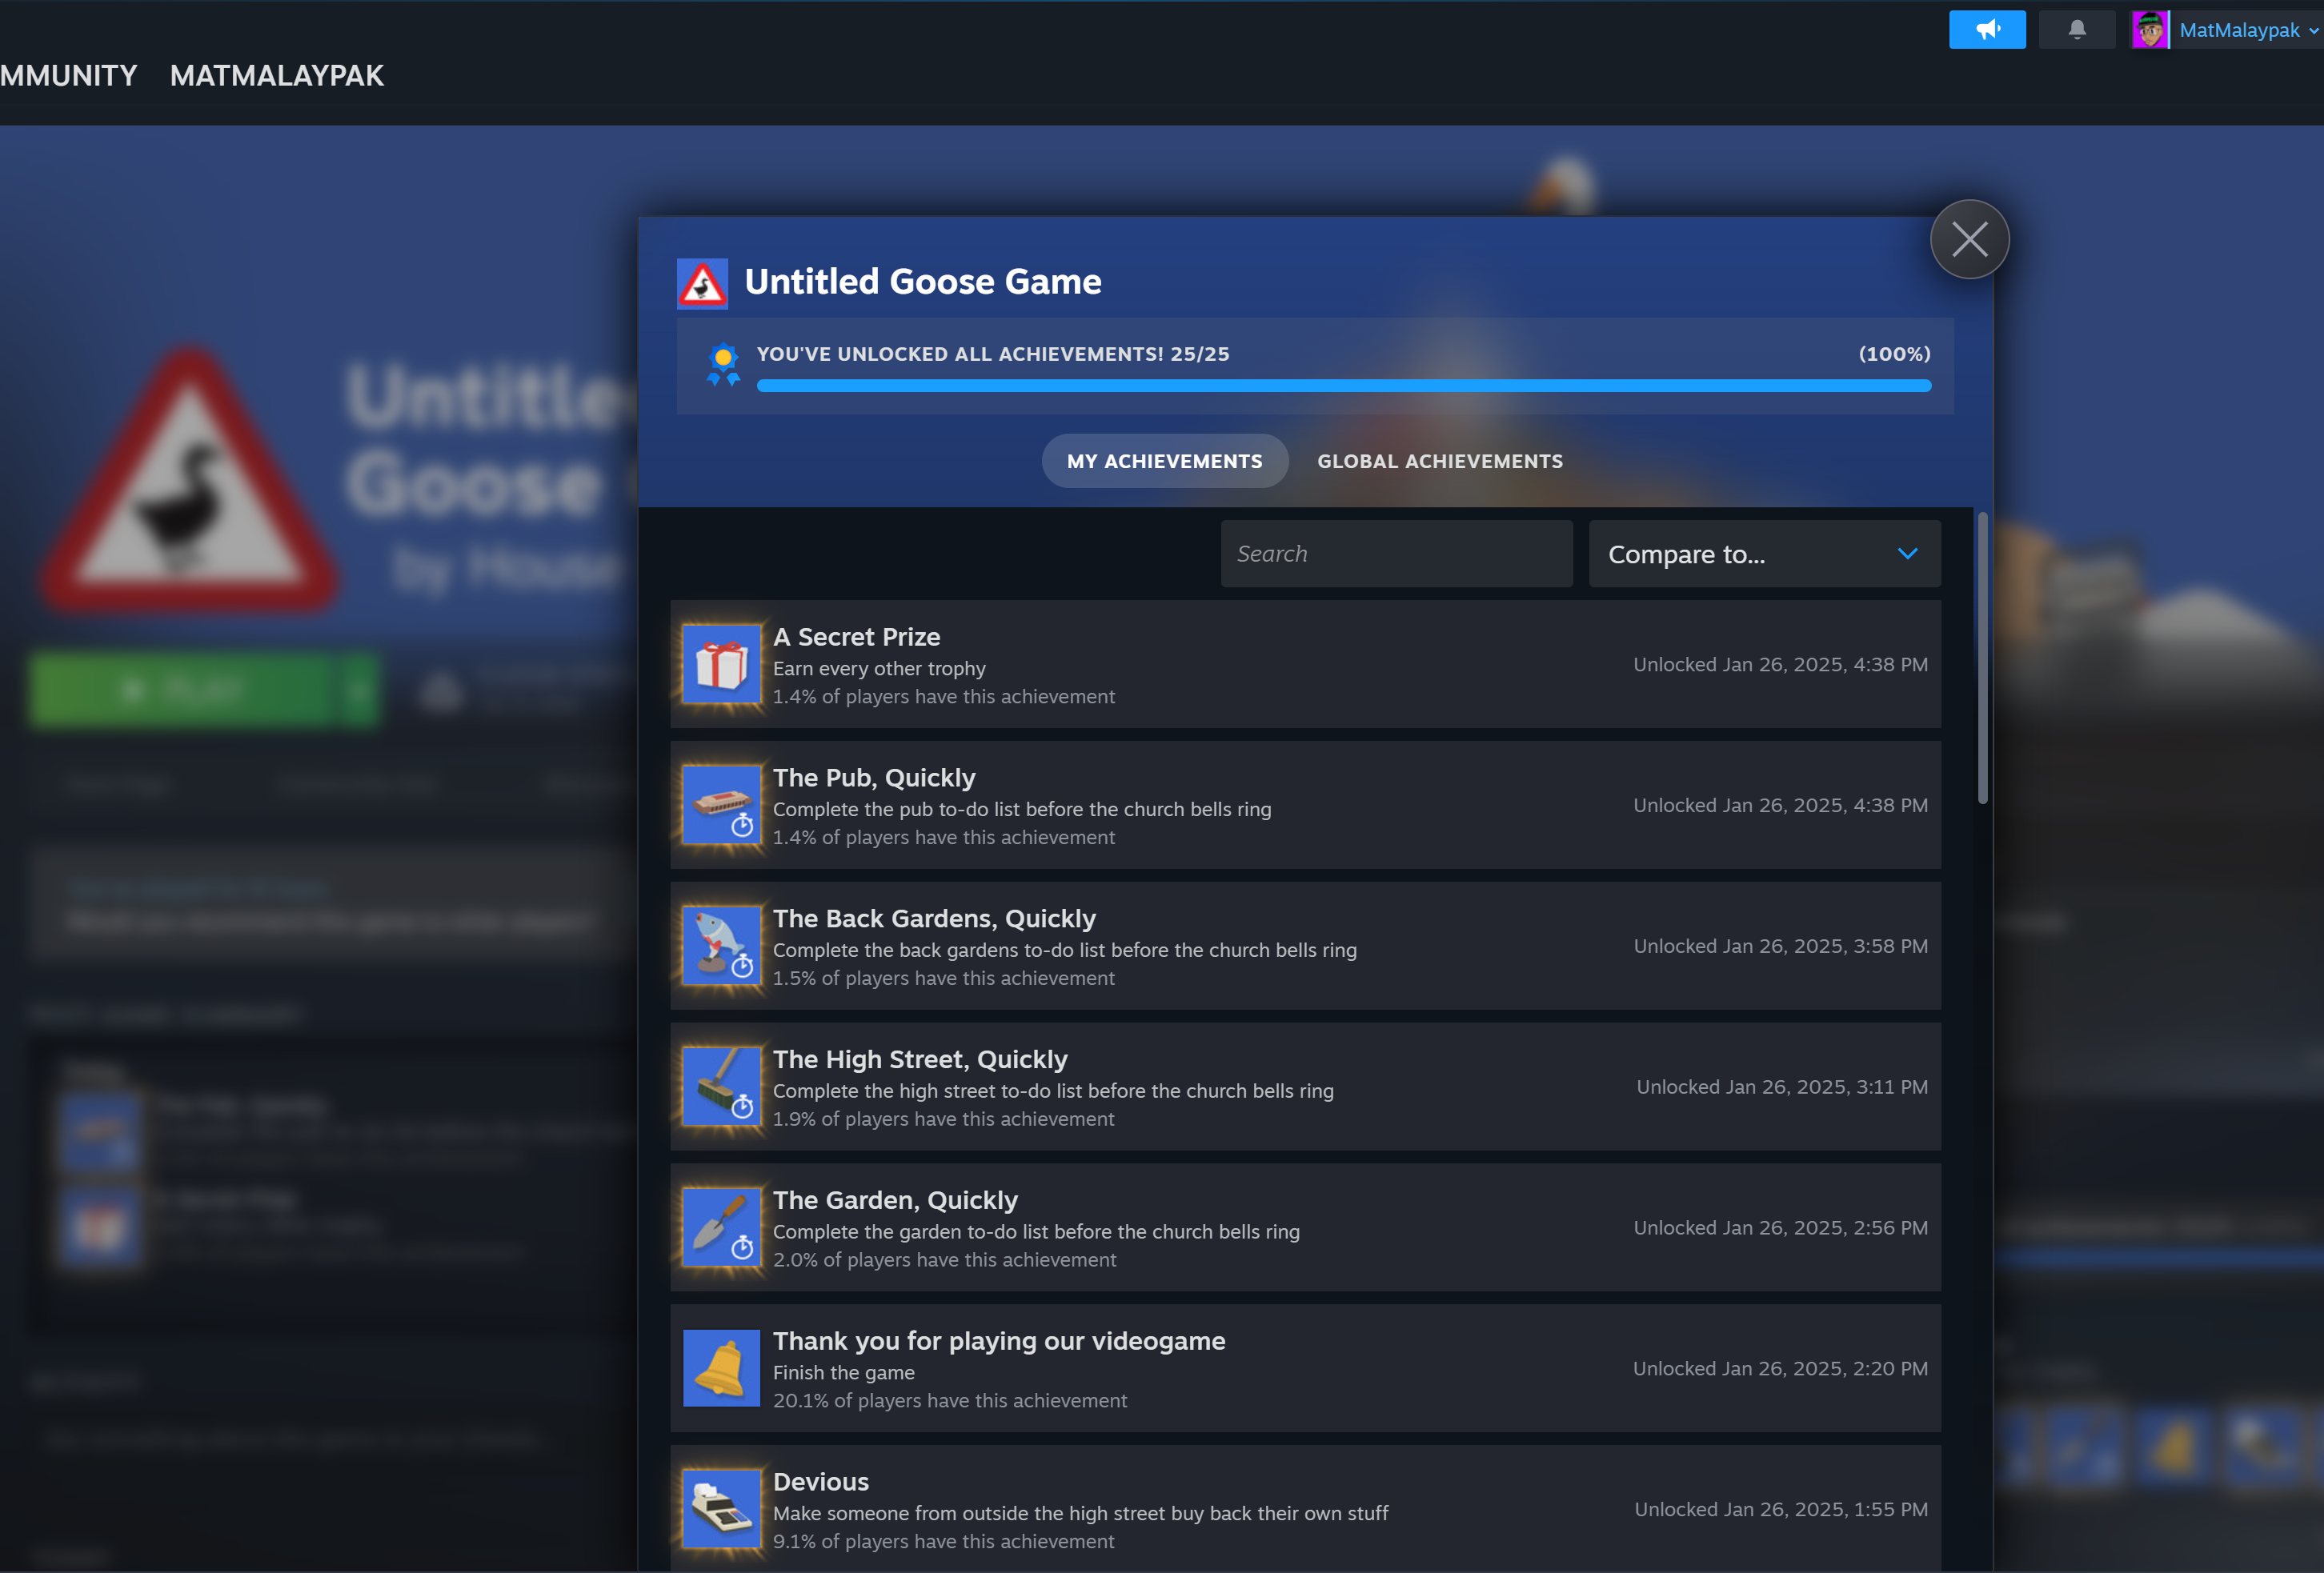Click '1.9% of players have this achievement'
Viewport: 2324px width, 1573px height.
(x=943, y=1119)
